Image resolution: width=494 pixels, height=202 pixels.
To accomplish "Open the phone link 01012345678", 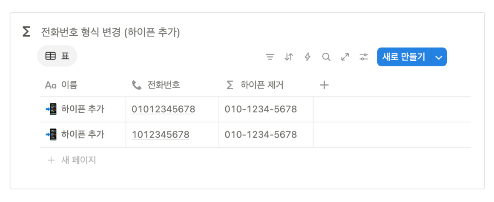I will 164,109.
